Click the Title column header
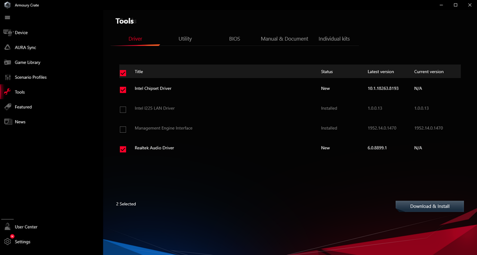Viewport: 477px width, 255px height. 139,71
